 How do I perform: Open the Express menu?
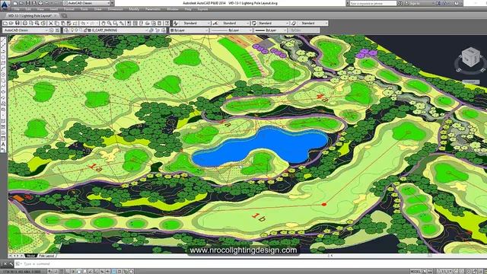point(203,9)
